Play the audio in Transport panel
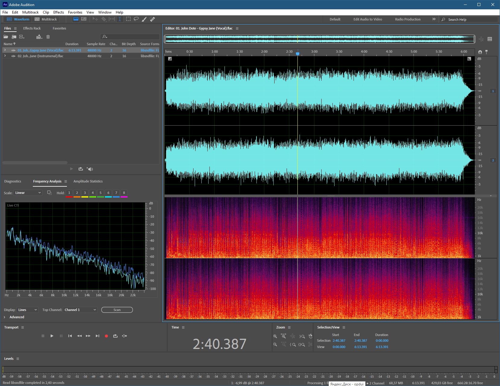Image resolution: width=500 pixels, height=386 pixels. (x=52, y=336)
